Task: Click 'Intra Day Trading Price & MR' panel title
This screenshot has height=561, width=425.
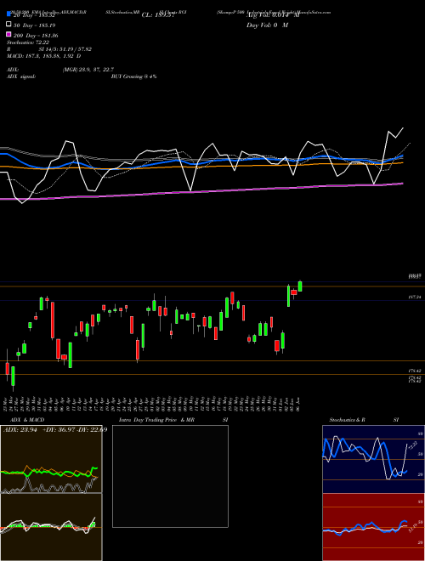Action: point(156,420)
